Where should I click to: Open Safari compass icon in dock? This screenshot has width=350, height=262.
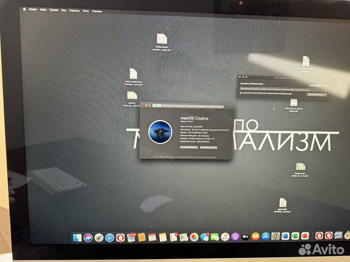tap(110, 238)
